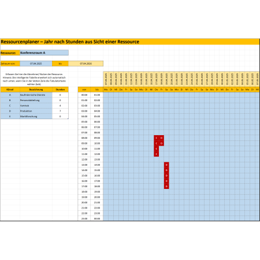This screenshot has width=260, height=260.
Task: Click the end date field 07.04.2026
Action: (x=86, y=64)
